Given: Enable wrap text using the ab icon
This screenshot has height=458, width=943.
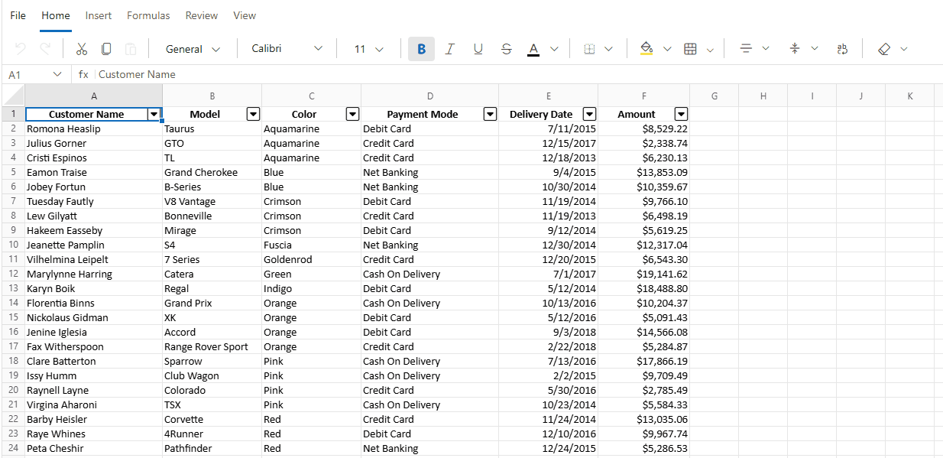Looking at the screenshot, I should [x=841, y=48].
